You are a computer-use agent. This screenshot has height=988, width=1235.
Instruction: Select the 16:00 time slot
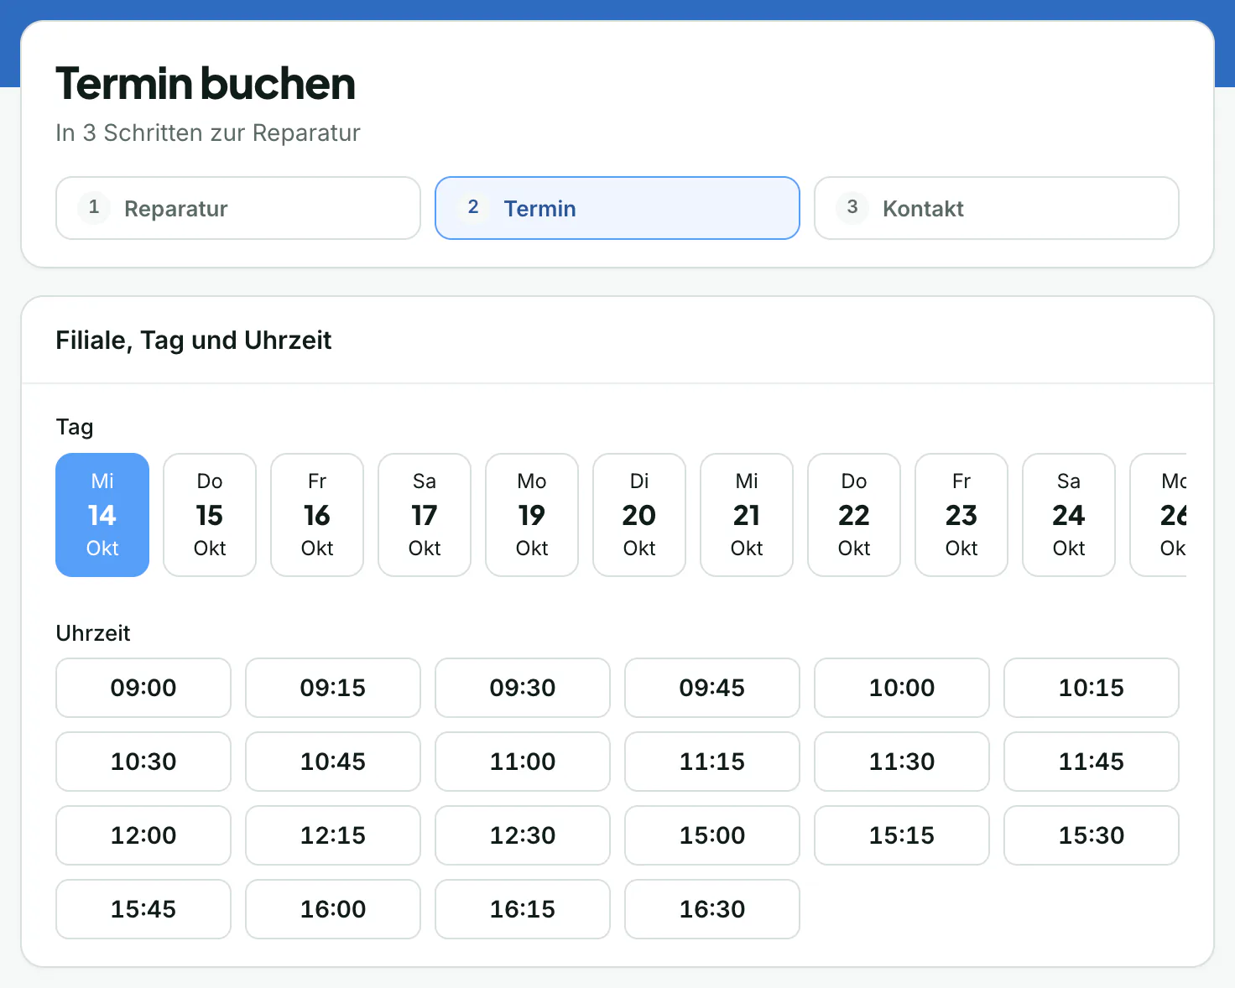point(333,909)
